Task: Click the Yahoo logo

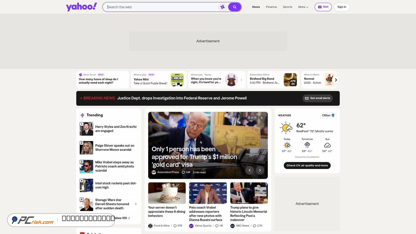Action: (81, 7)
